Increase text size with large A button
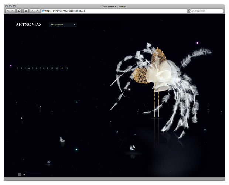The height and width of the screenshot is (185, 229). (37, 11)
